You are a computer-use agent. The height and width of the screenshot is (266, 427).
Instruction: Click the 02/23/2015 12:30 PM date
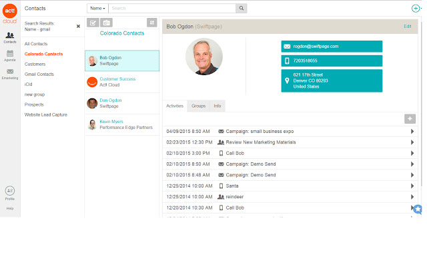tap(189, 142)
